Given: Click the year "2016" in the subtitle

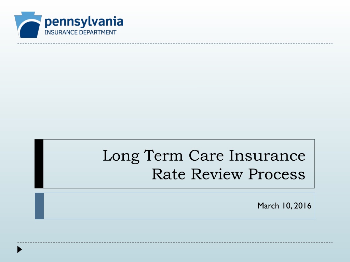Looking at the screenshot, I should [x=303, y=206].
